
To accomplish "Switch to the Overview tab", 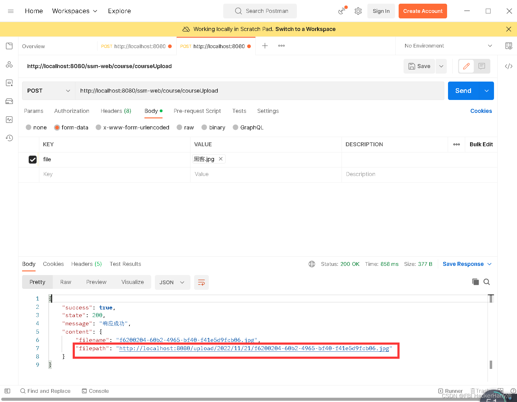I will (33, 46).
